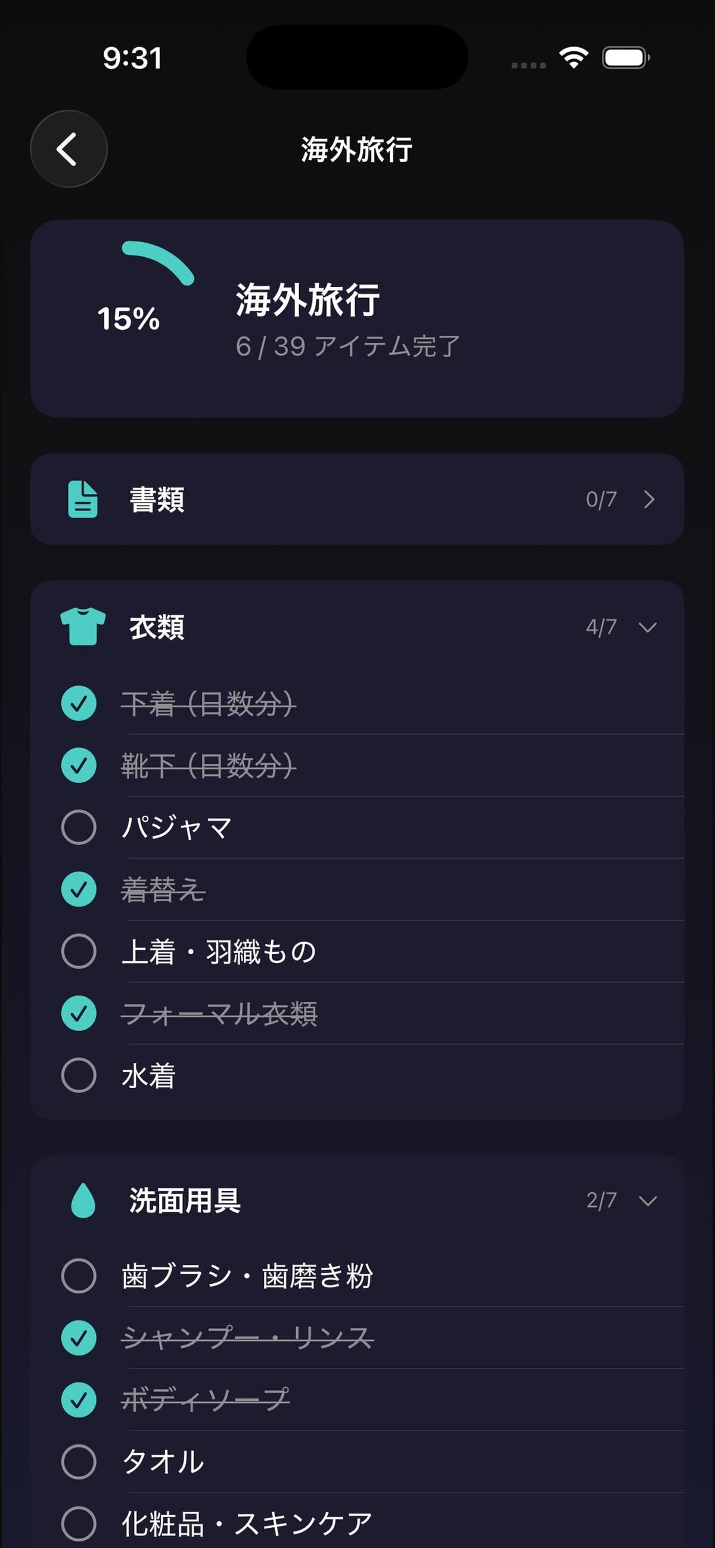Tap the T-shirt icon beside 衣類
The width and height of the screenshot is (715, 1548).
83,626
